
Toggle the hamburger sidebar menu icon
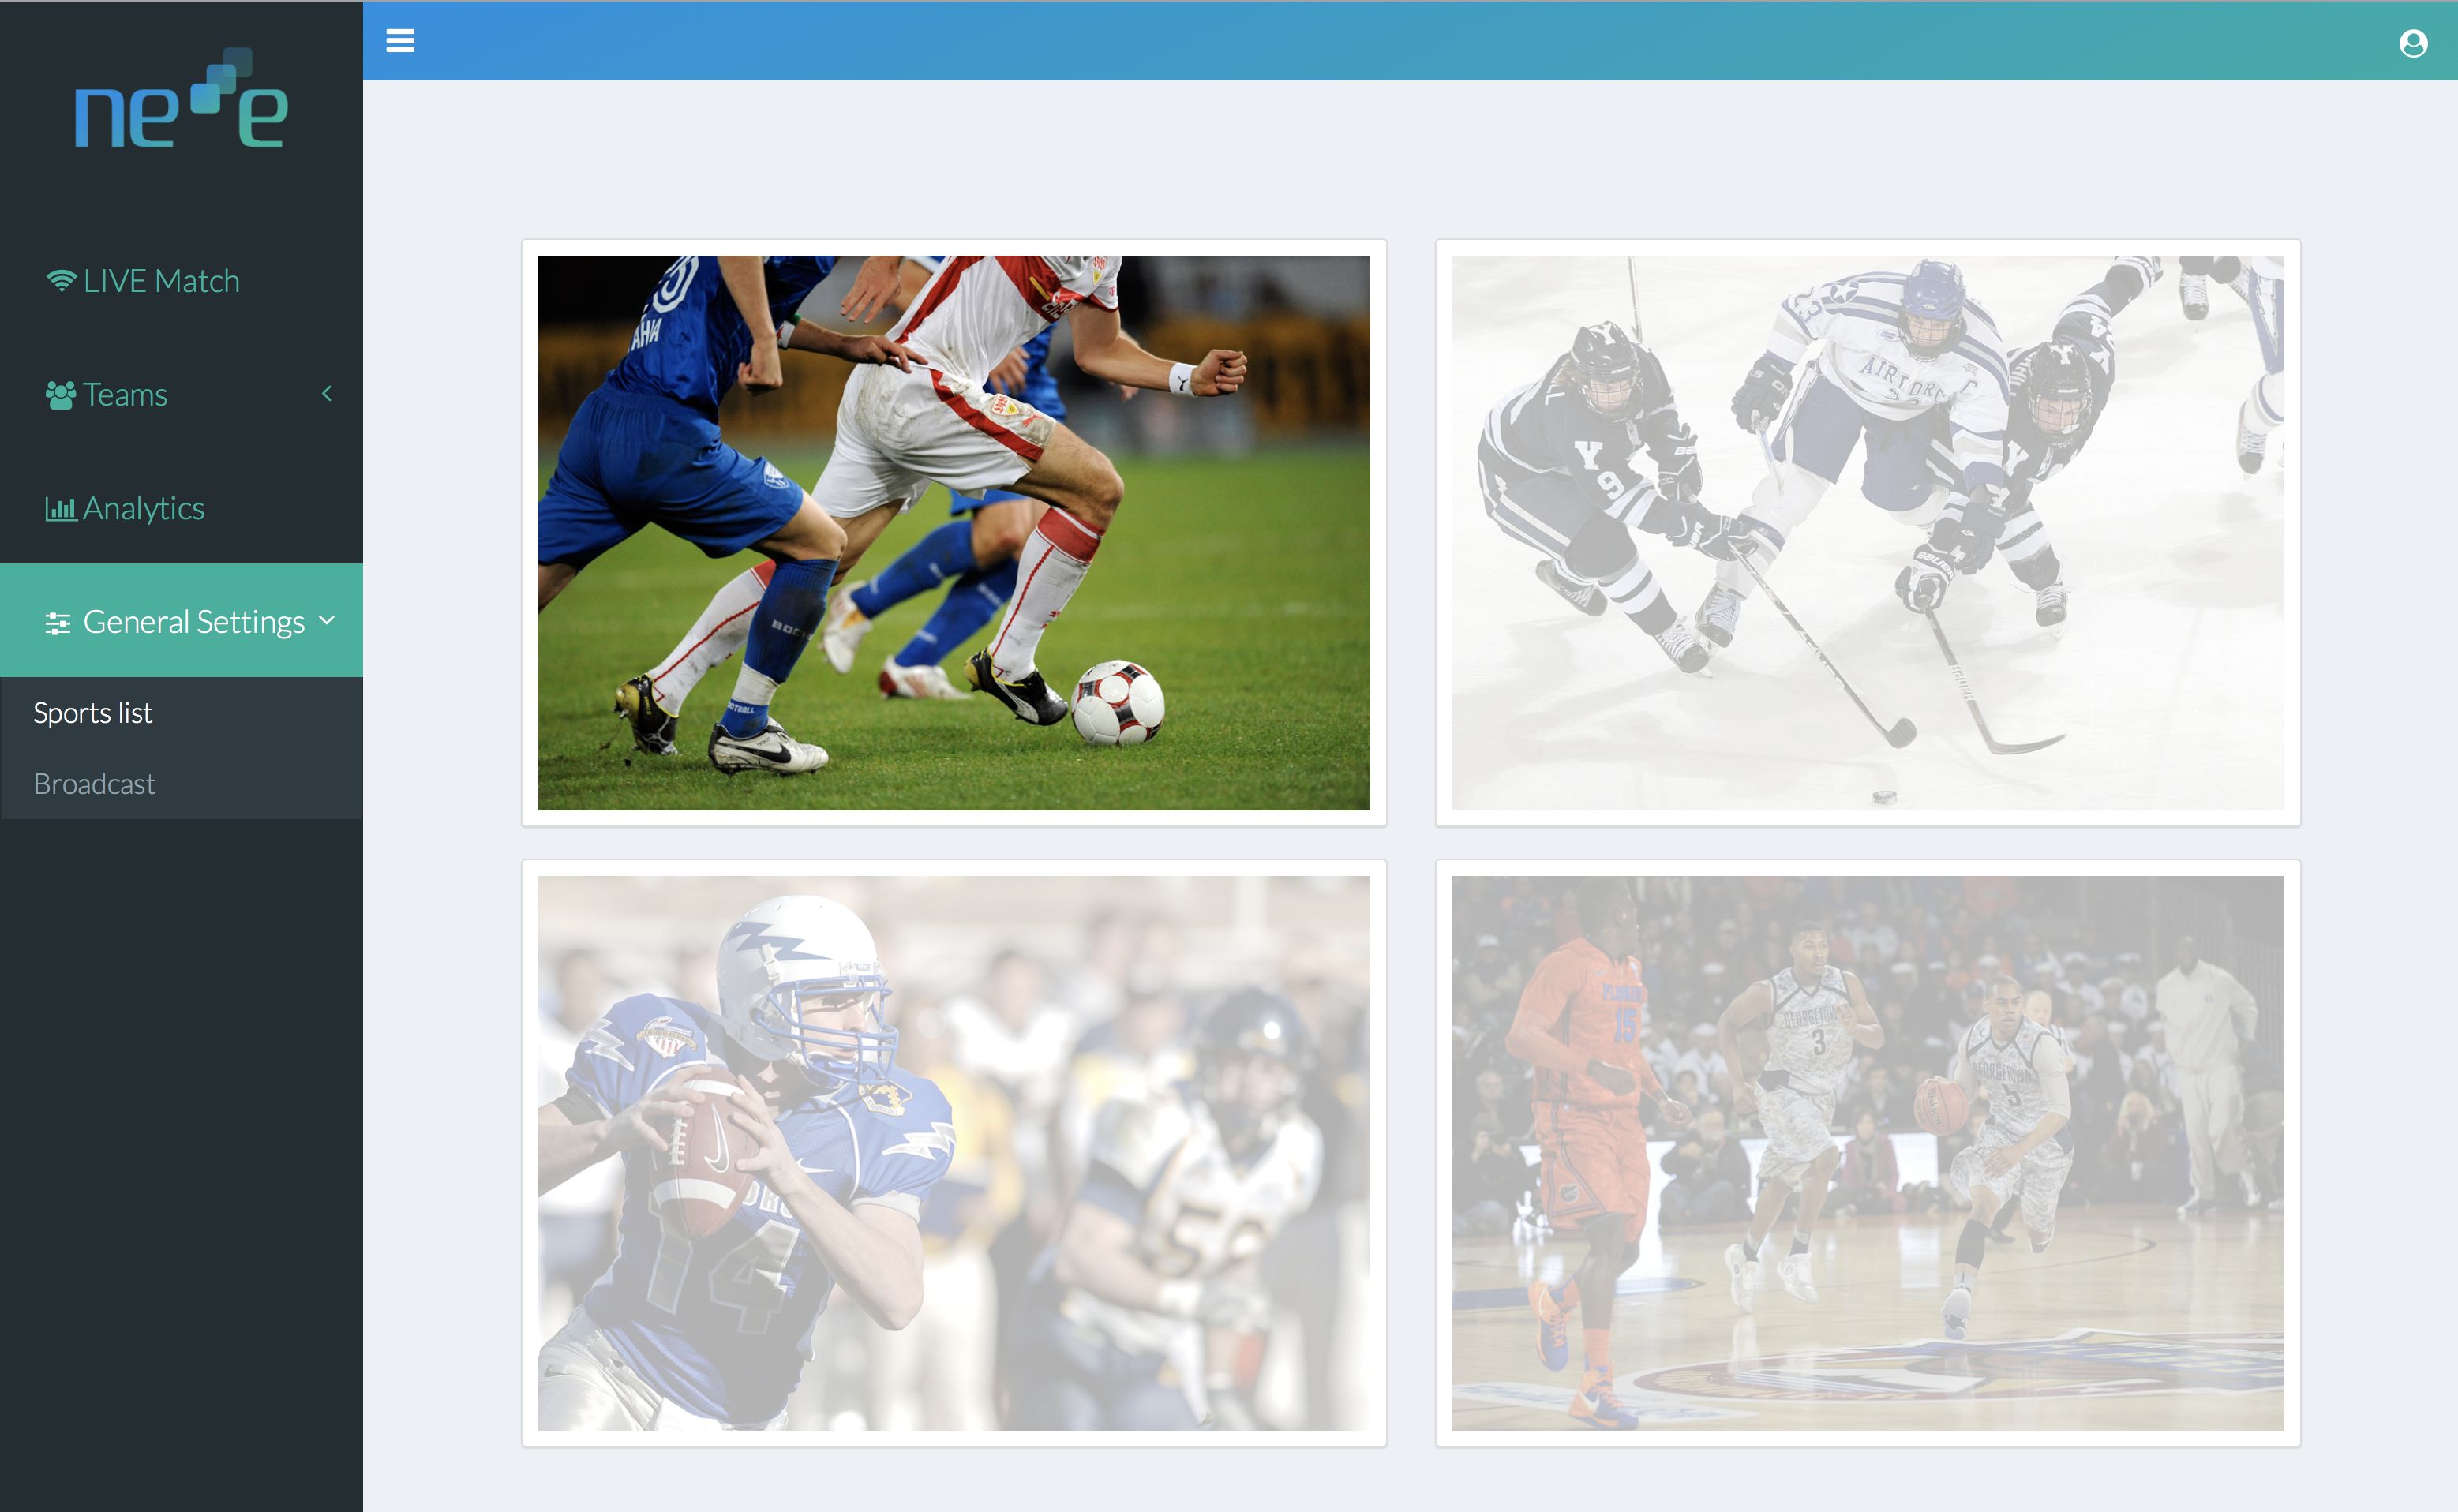point(400,41)
